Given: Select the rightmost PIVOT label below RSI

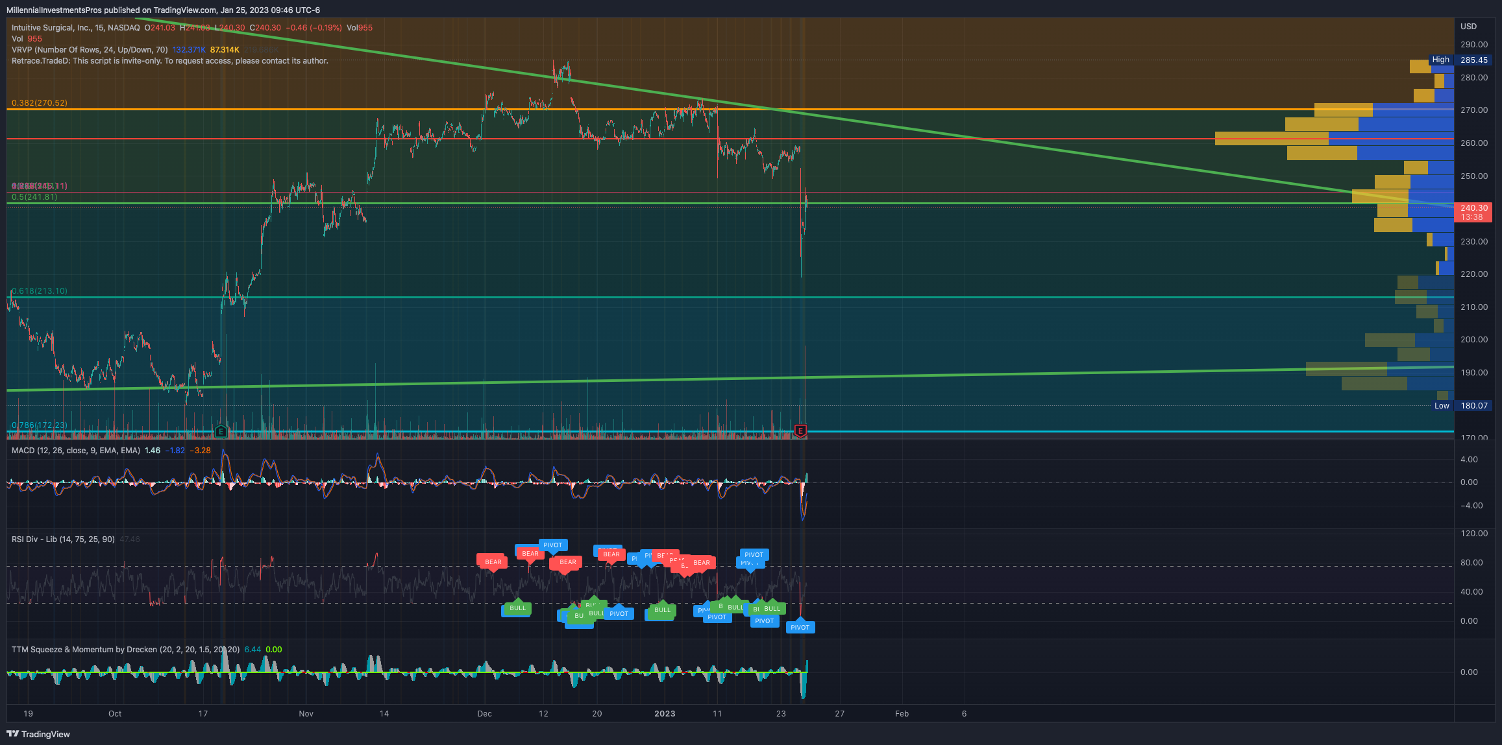Looking at the screenshot, I should 800,627.
